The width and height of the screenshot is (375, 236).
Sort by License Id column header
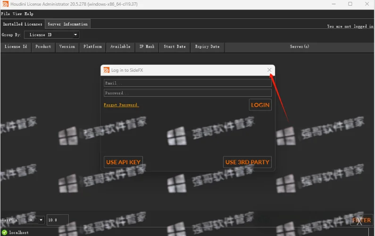[16, 47]
